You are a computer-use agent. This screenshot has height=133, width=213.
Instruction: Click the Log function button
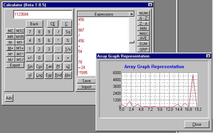[x=39, y=75]
